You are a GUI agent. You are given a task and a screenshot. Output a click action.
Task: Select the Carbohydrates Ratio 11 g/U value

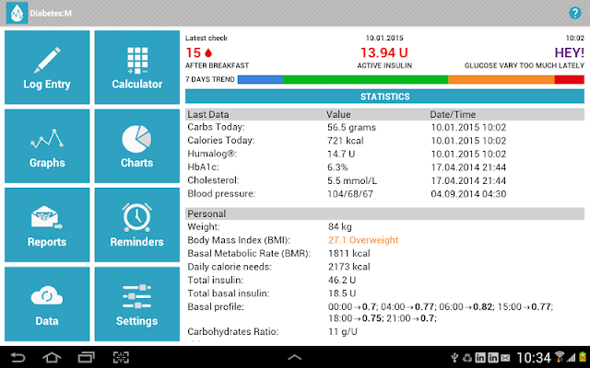pos(343,332)
